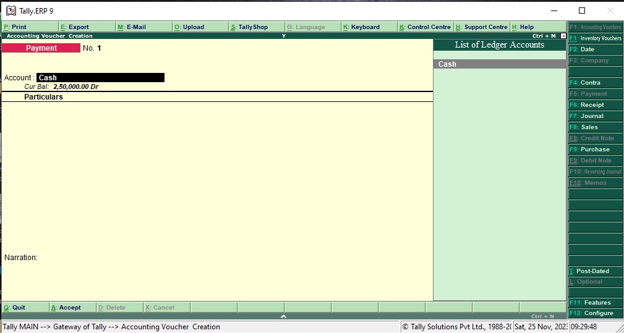The image size is (624, 333).
Task: Click F9 Debit Note button
Action: pos(595,161)
